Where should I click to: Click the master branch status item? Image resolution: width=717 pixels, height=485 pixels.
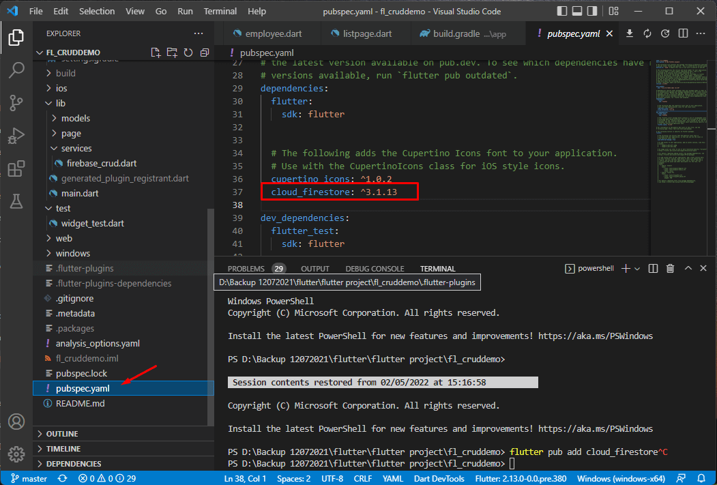29,478
